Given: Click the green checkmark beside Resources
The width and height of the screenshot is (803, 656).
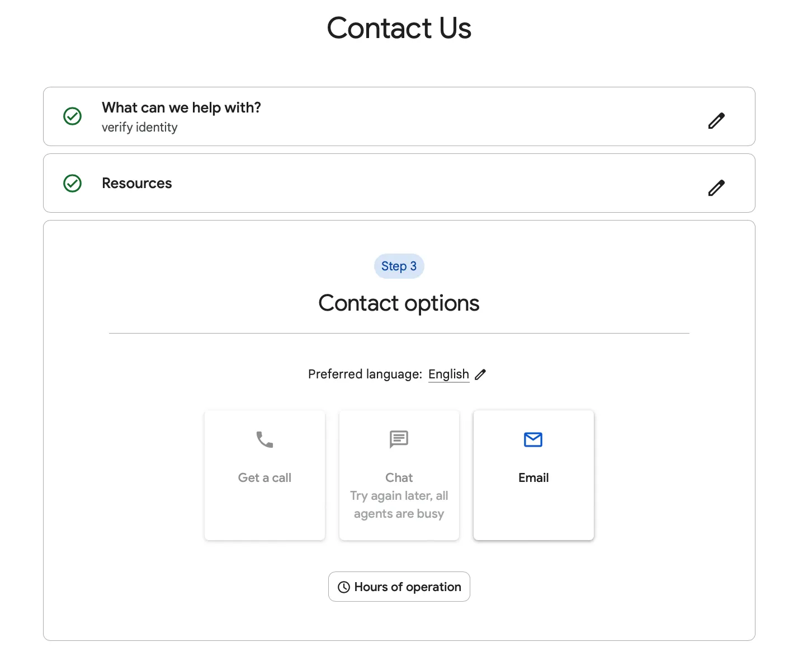Looking at the screenshot, I should (x=73, y=183).
